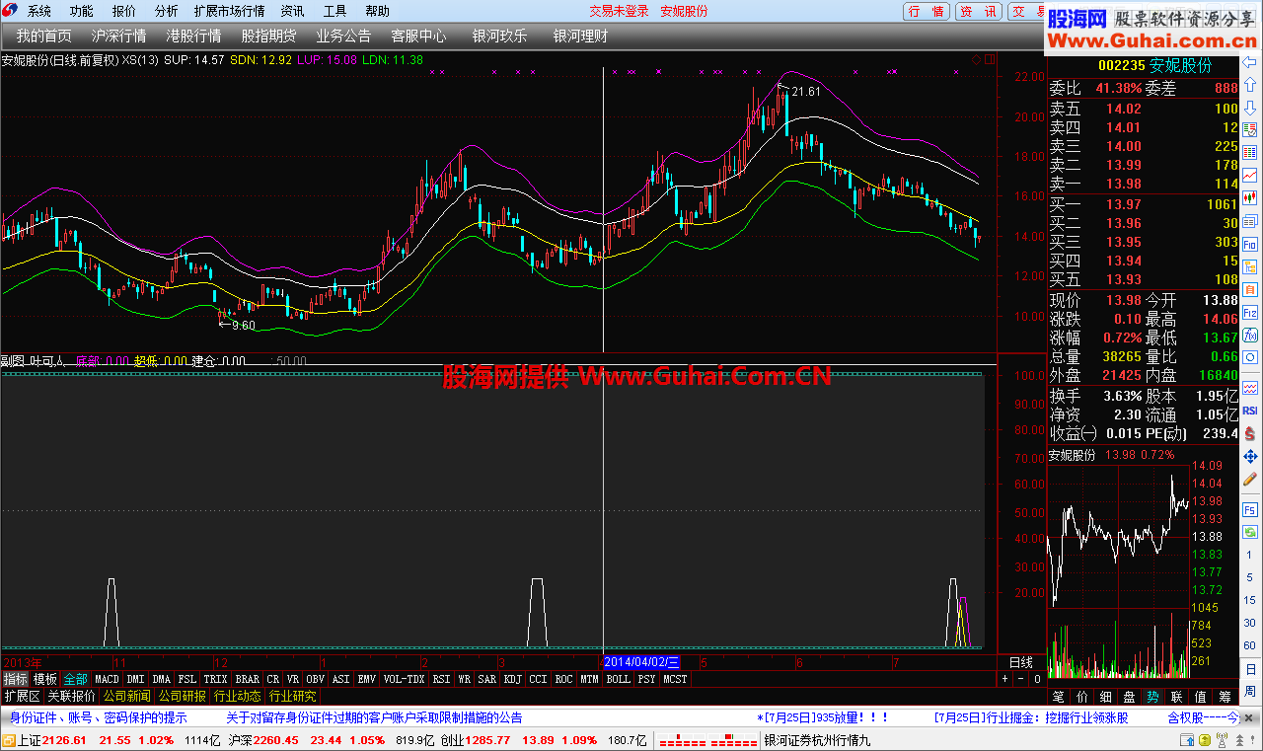
Task: Open the intraday line chart icon
Action: (1250, 175)
